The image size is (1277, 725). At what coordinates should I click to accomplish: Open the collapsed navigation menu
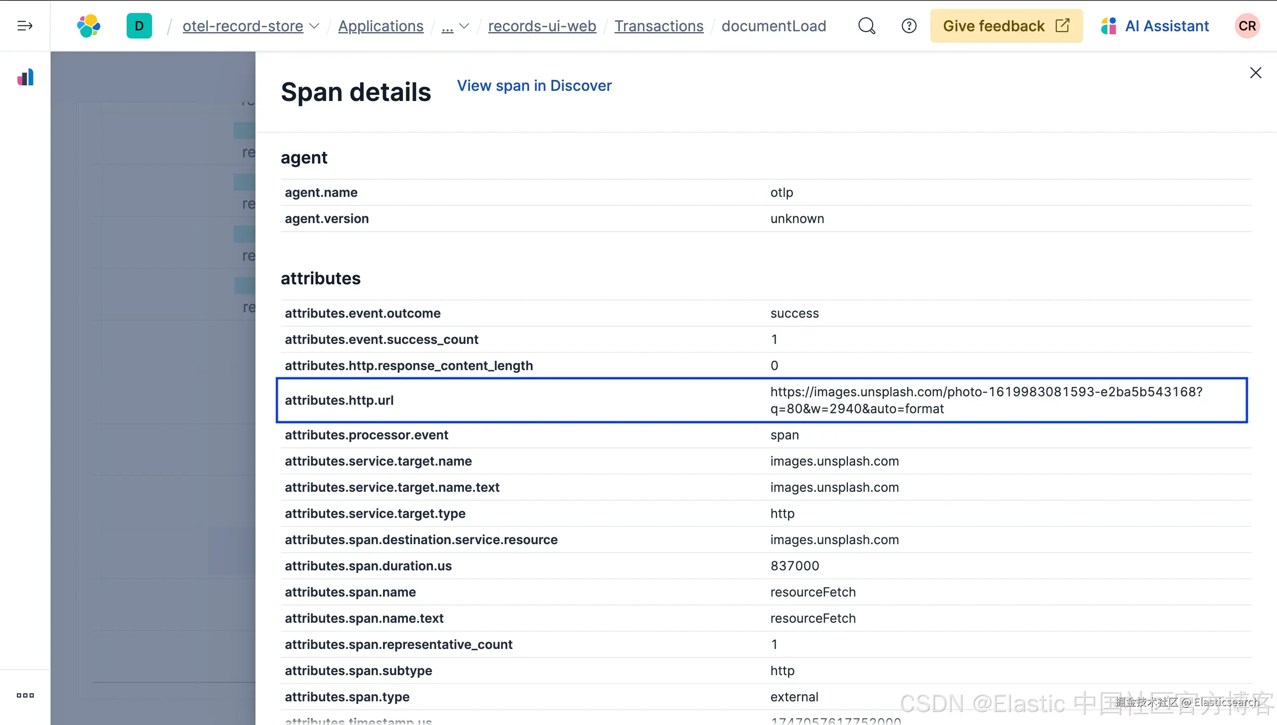tap(24, 26)
